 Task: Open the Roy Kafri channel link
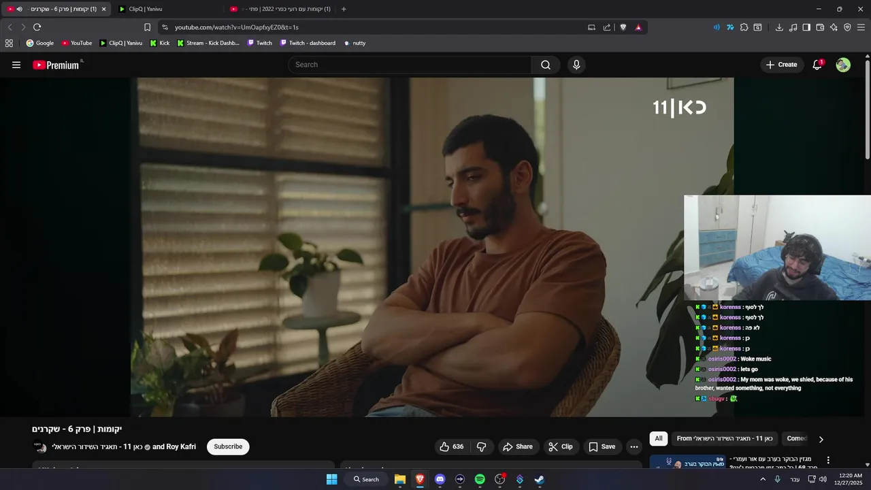pos(181,446)
